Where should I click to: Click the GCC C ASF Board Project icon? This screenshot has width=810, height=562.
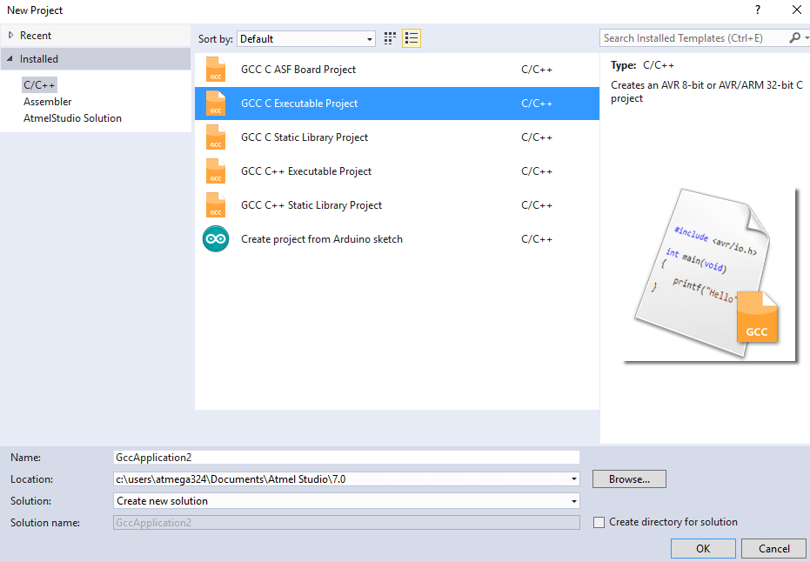click(216, 70)
